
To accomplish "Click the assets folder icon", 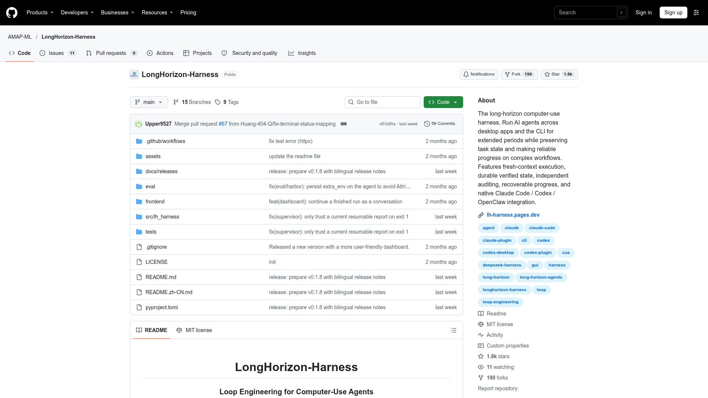I will coord(139,156).
